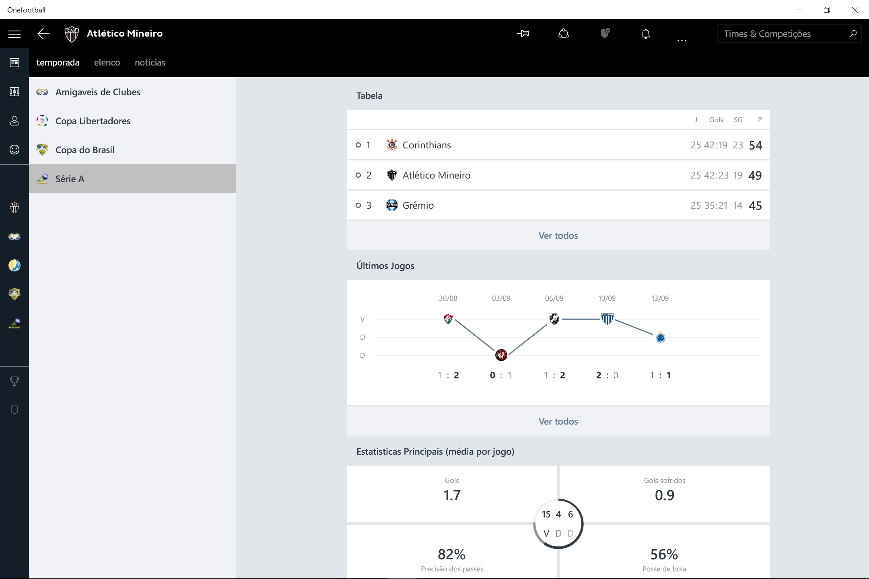
Task: Open the news feed sidebar icon
Action: tap(14, 63)
